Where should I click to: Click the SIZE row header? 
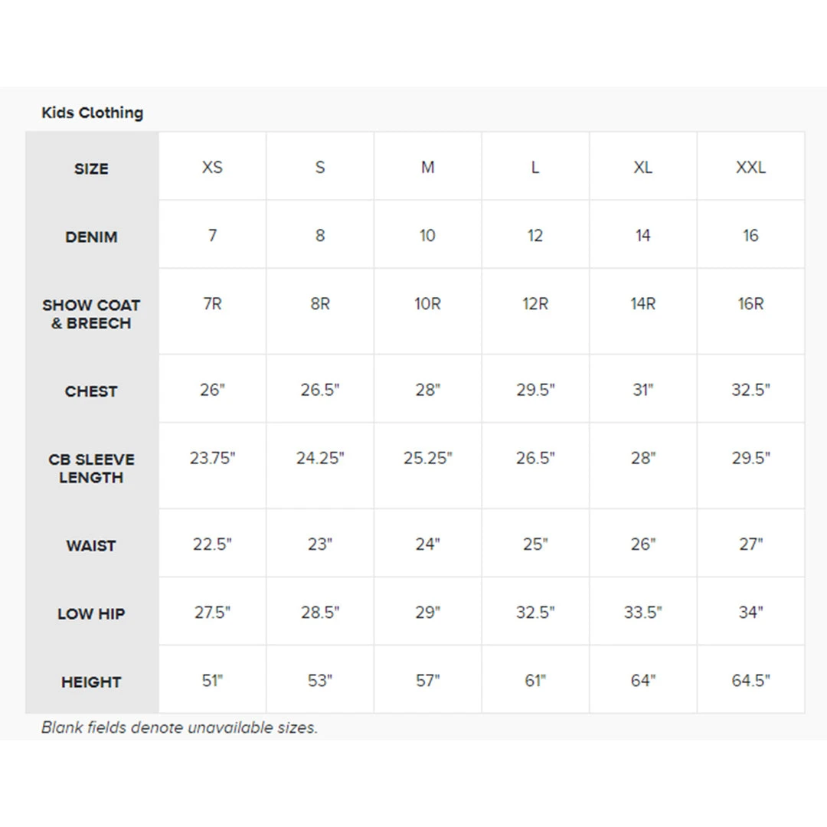[x=91, y=169]
